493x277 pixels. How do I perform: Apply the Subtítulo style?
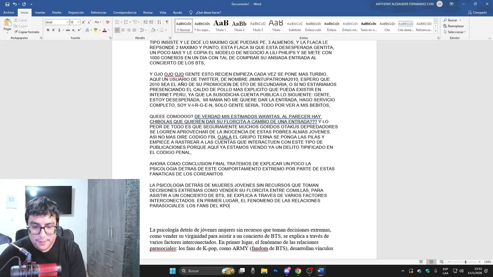pos(295,26)
